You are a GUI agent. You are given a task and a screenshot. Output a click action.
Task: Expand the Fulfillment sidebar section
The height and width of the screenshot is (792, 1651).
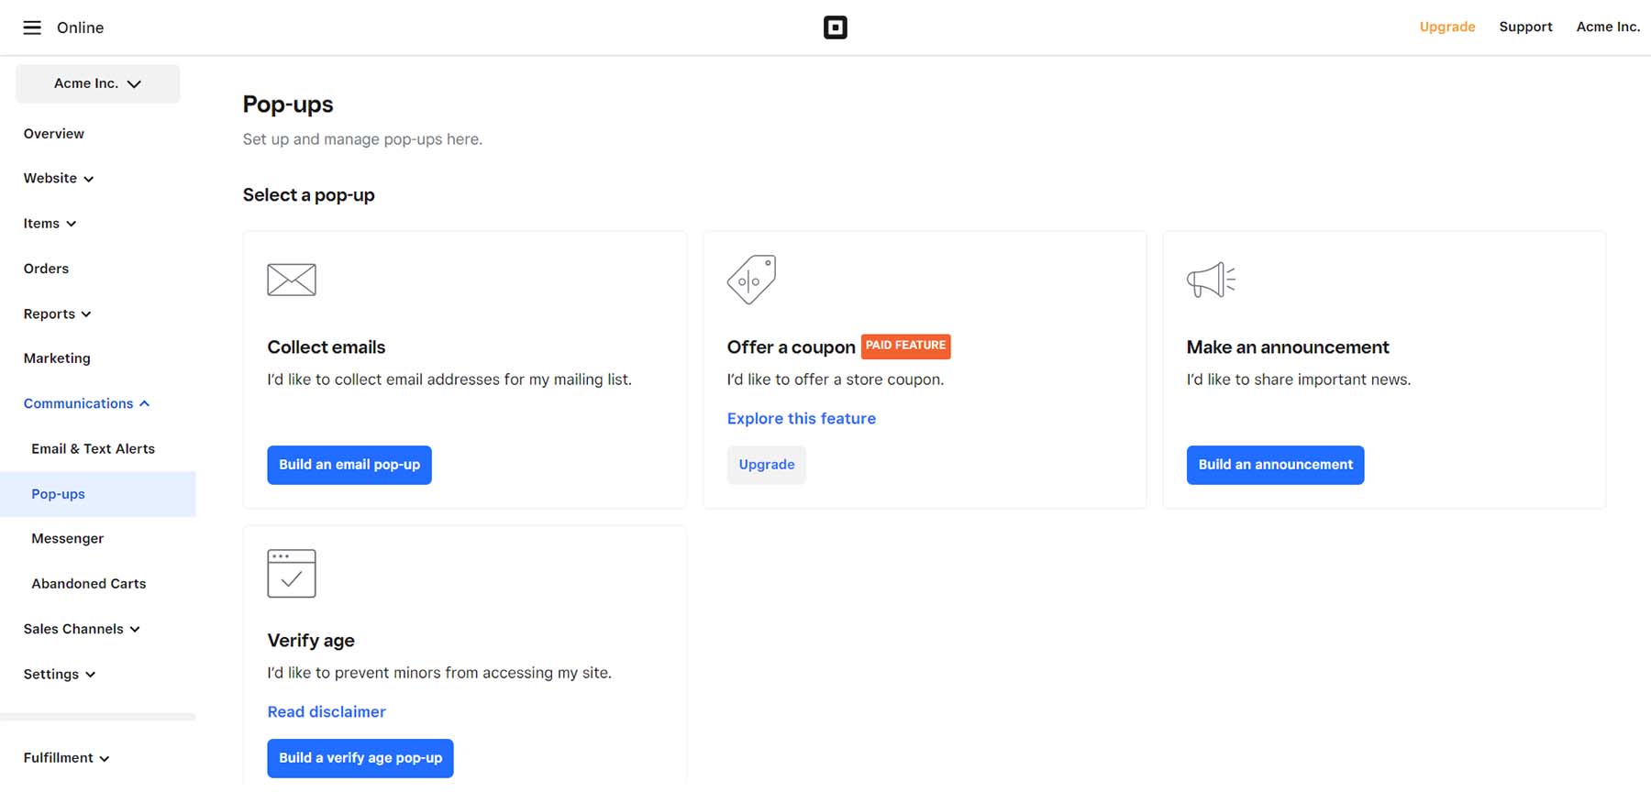click(x=66, y=758)
